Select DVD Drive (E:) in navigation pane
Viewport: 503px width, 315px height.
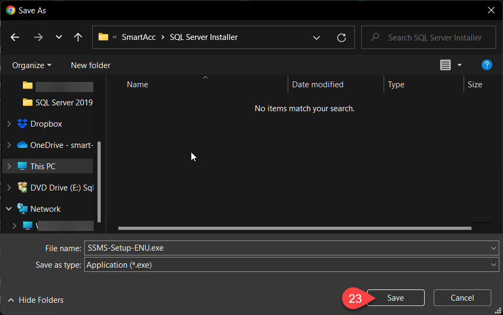pyautogui.click(x=55, y=187)
